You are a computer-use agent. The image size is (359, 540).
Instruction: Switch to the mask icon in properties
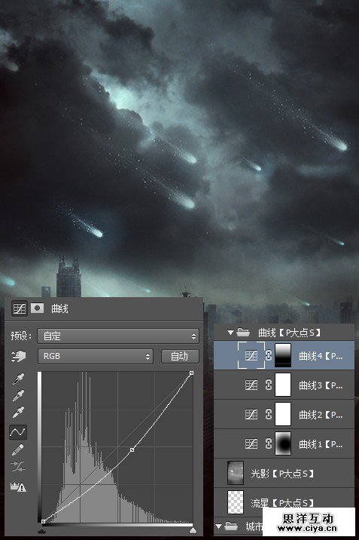(37, 308)
